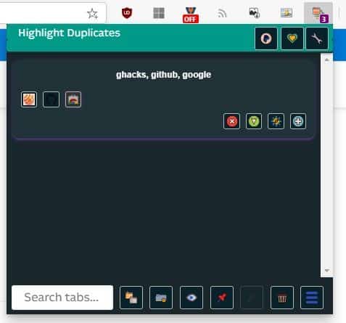346x323 pixels.
Task: Click the dimmed button next to the pushpin
Action: (x=252, y=298)
